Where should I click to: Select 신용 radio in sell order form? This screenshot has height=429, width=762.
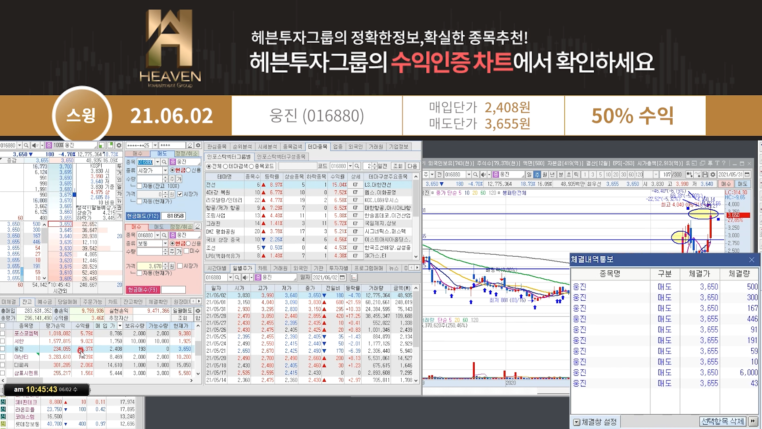189,170
